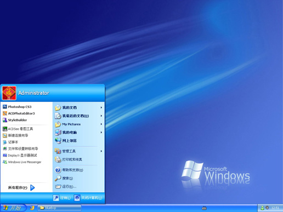The height and width of the screenshot is (212, 283).
Task: Click the keyboard language bar icon
Action: click(x=204, y=208)
